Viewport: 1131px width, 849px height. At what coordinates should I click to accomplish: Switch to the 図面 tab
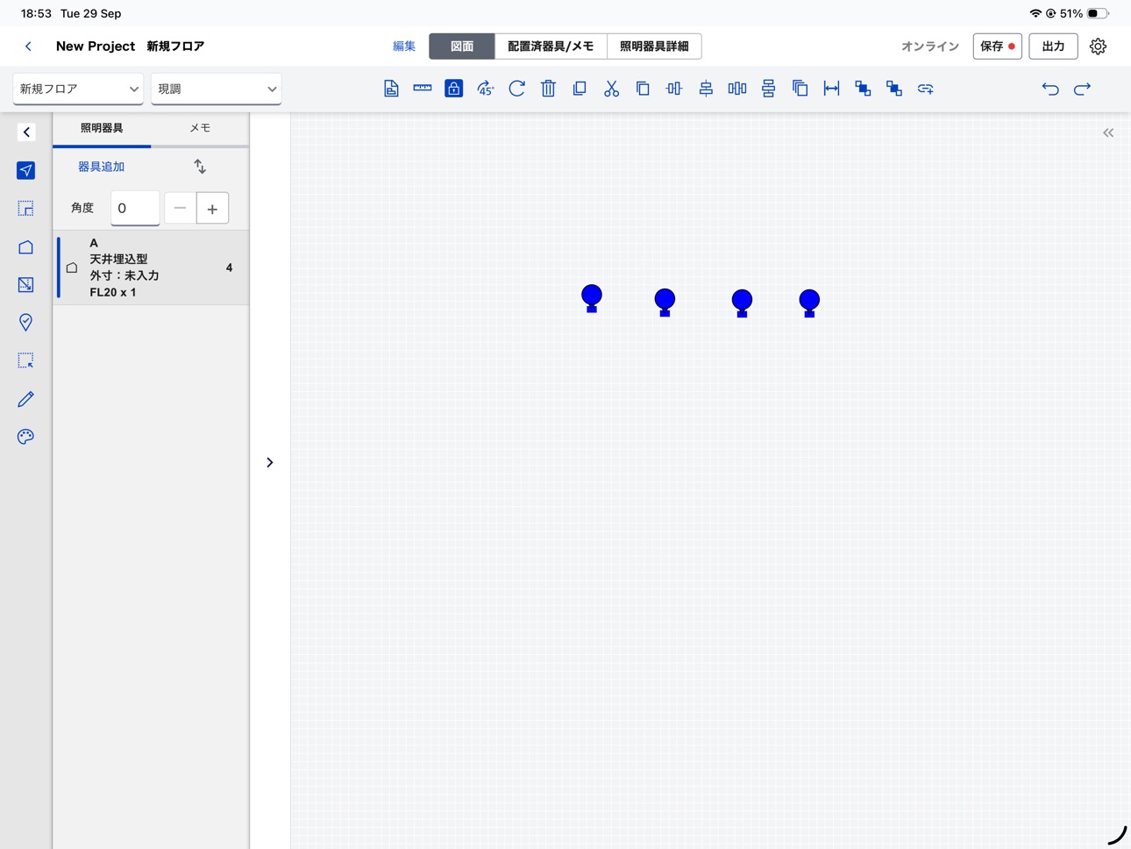[x=462, y=46]
